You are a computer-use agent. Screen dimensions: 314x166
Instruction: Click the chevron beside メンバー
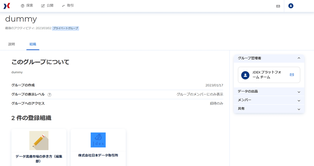(x=299, y=100)
